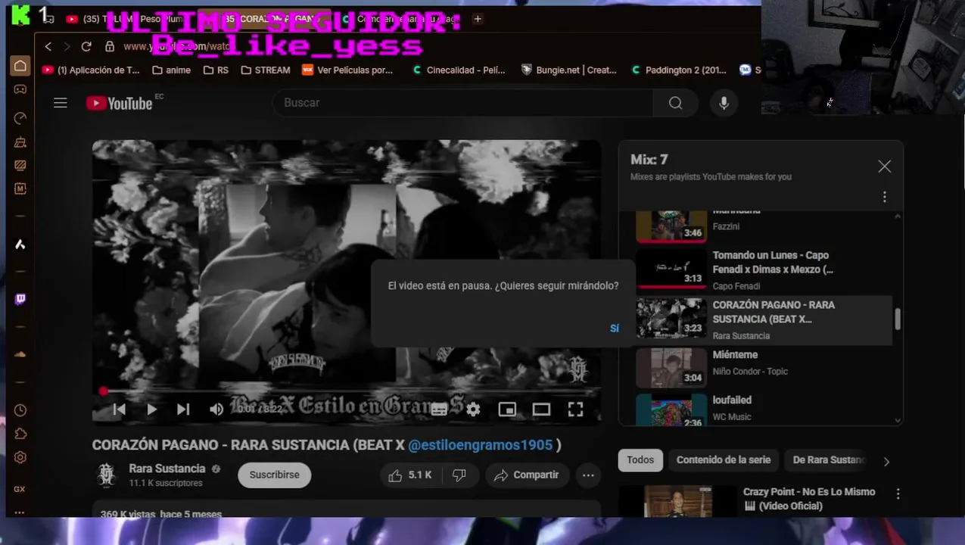Open GX Control speedometer icon in sidebar

click(x=20, y=118)
